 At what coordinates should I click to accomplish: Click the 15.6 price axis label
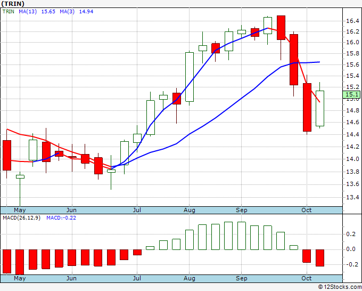click(x=352, y=64)
